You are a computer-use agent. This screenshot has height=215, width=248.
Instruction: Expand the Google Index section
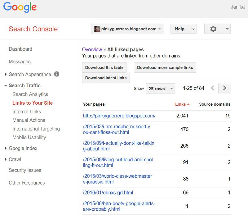(6, 149)
